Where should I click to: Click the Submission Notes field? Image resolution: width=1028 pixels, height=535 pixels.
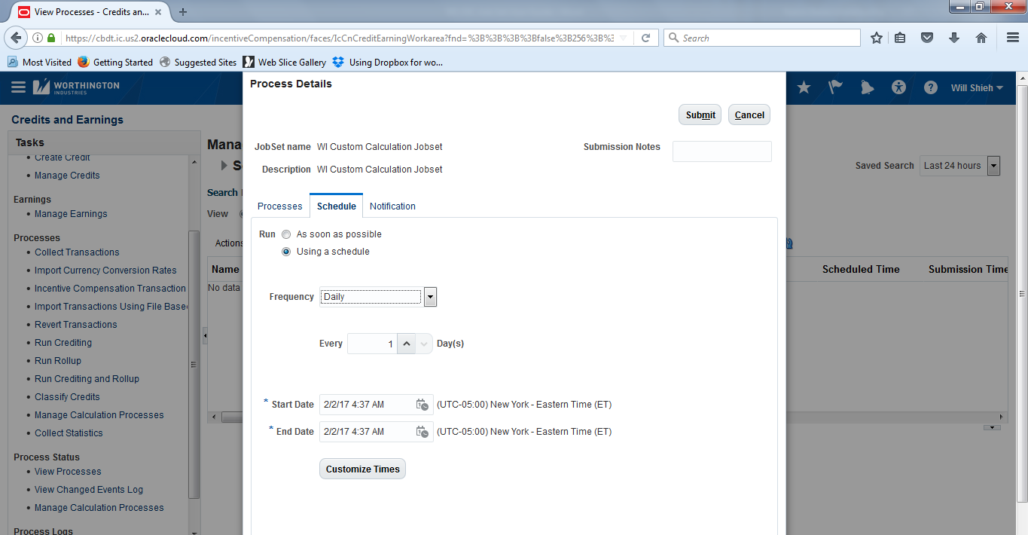[x=722, y=151]
